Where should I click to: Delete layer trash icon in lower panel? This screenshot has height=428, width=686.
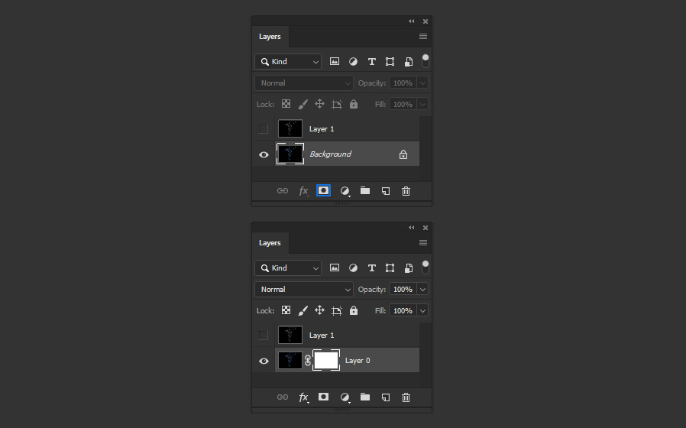[x=406, y=397]
